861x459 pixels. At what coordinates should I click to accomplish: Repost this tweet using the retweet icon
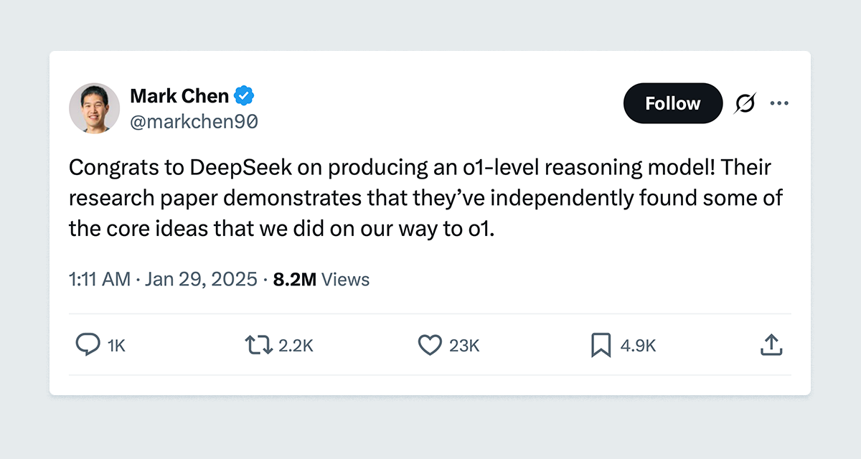click(258, 345)
